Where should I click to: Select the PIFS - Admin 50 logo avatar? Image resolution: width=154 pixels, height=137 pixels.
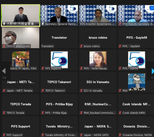tap(137, 60)
